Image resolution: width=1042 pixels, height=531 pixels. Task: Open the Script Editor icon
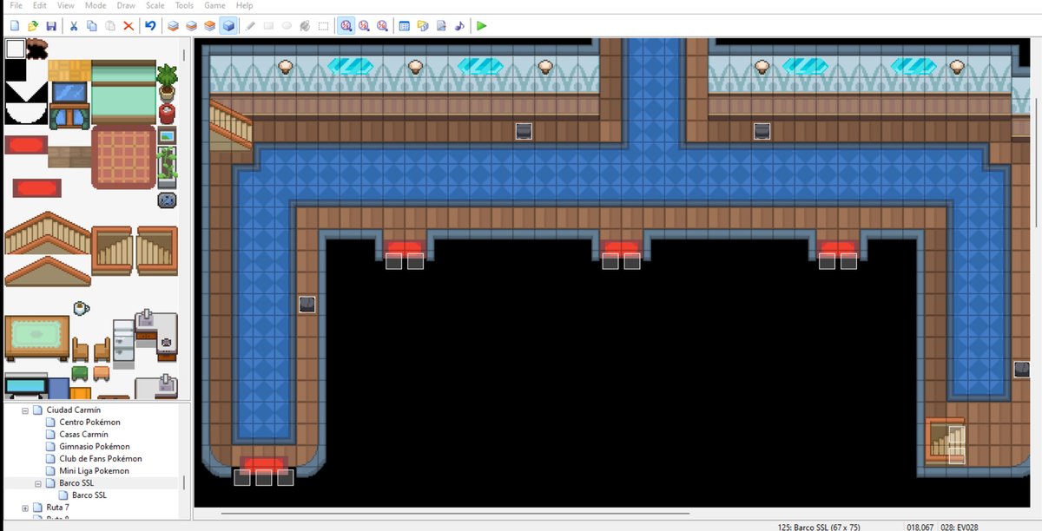click(441, 26)
